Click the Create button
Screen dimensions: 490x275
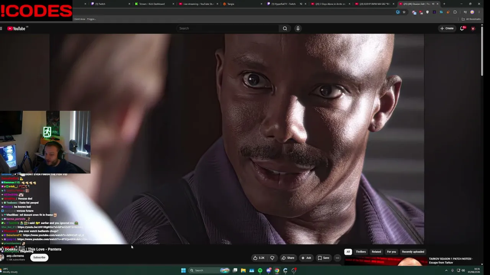(x=447, y=28)
